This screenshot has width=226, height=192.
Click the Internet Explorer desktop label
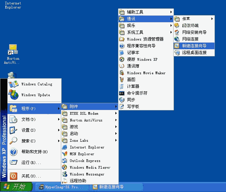coord(13,5)
